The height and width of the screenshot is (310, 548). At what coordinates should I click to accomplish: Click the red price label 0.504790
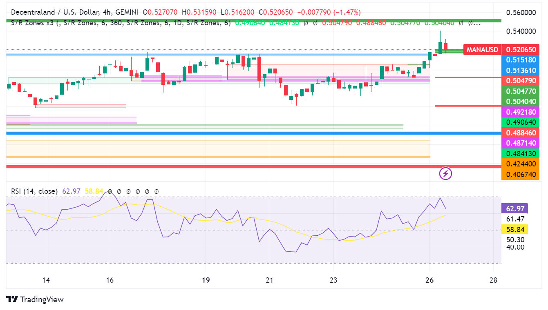click(x=521, y=81)
